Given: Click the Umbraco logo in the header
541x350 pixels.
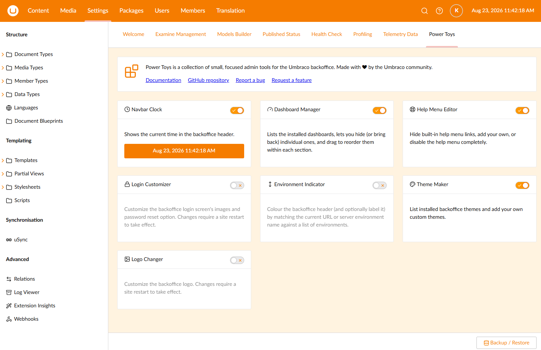Looking at the screenshot, I should (x=13, y=11).
